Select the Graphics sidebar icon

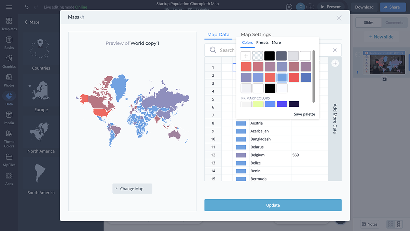point(9,61)
